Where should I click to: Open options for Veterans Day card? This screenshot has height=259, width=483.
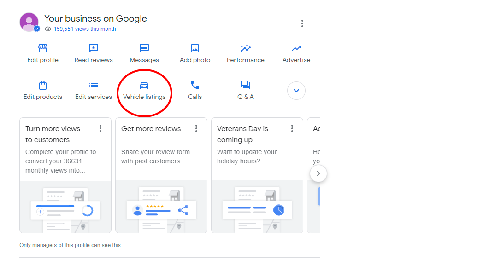(x=292, y=128)
